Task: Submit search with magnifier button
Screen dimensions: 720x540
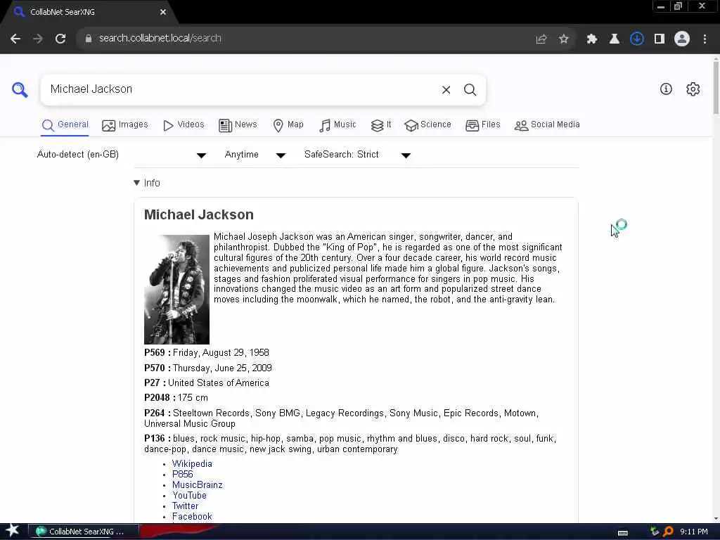Action: [x=470, y=90]
